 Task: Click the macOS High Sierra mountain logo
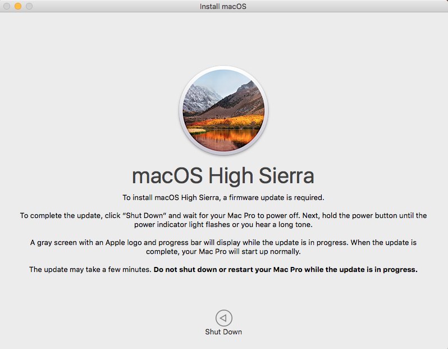[223, 110]
